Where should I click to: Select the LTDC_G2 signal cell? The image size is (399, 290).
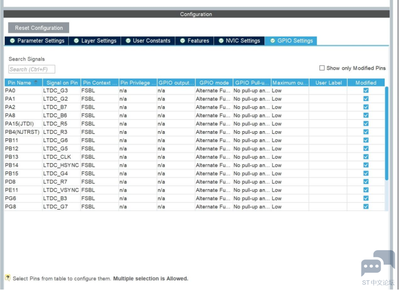point(62,98)
